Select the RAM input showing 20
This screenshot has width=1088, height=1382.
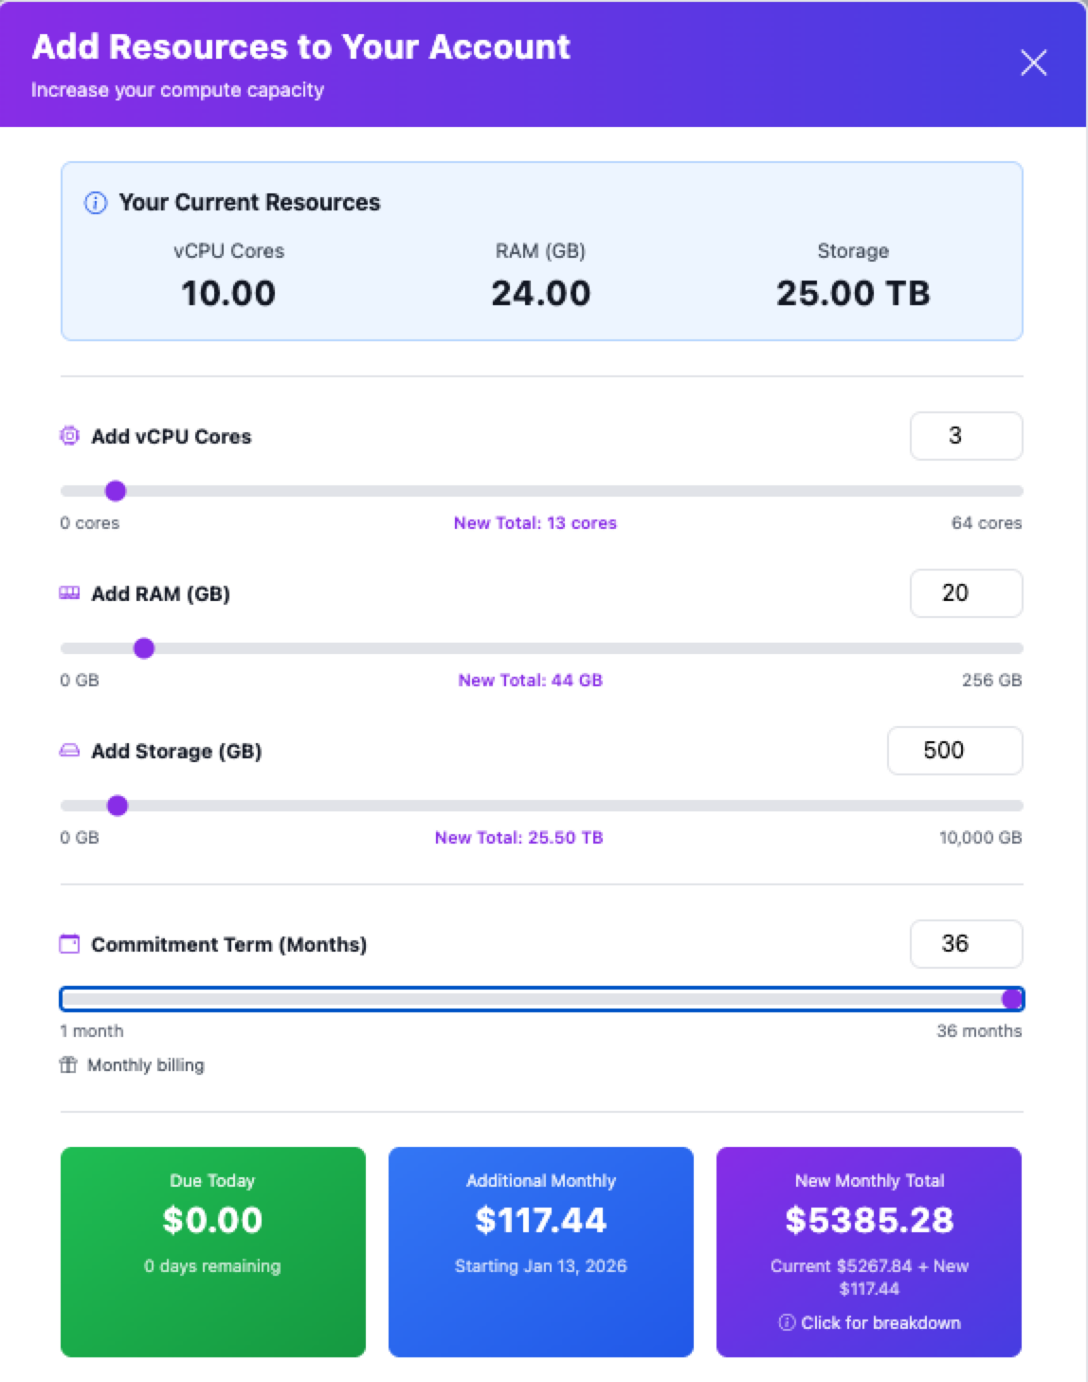click(966, 592)
